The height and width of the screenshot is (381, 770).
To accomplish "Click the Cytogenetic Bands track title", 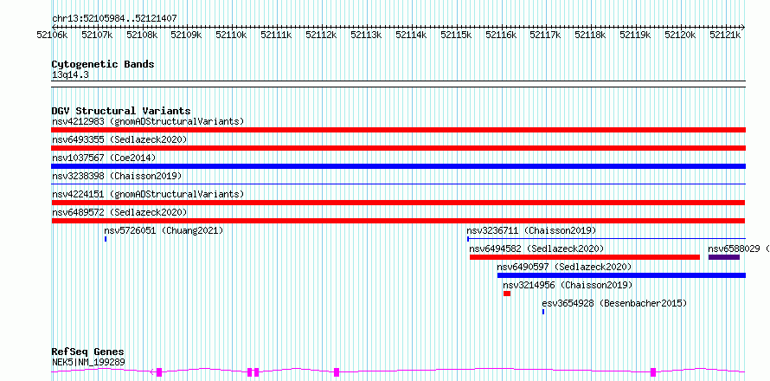I will [x=103, y=64].
